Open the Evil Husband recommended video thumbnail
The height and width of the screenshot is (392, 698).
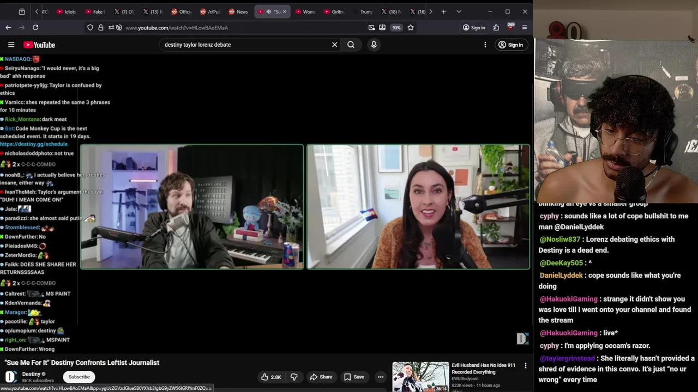pos(420,377)
